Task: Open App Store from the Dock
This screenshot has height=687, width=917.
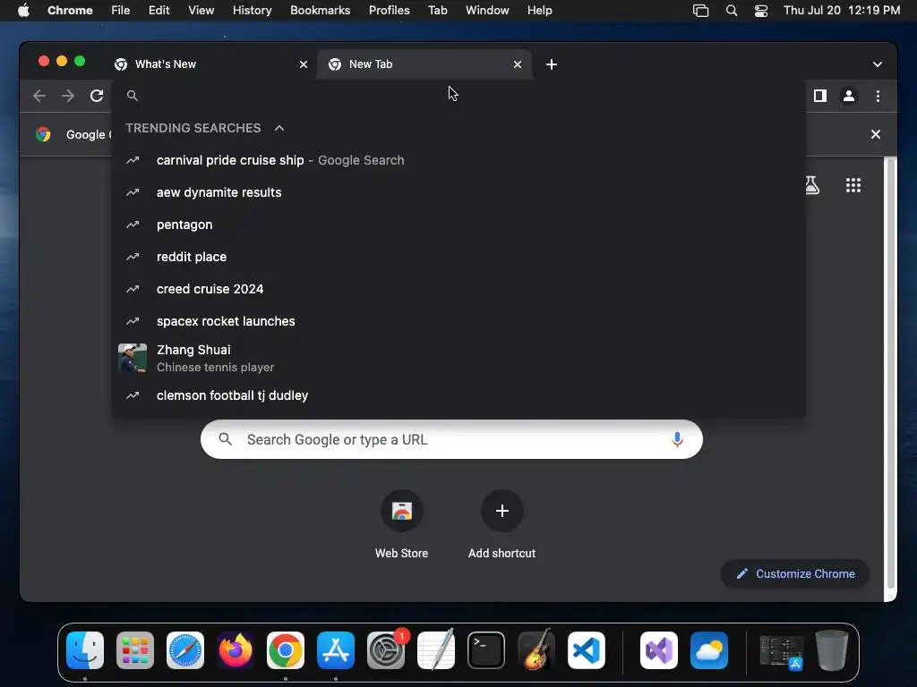Action: tap(336, 650)
